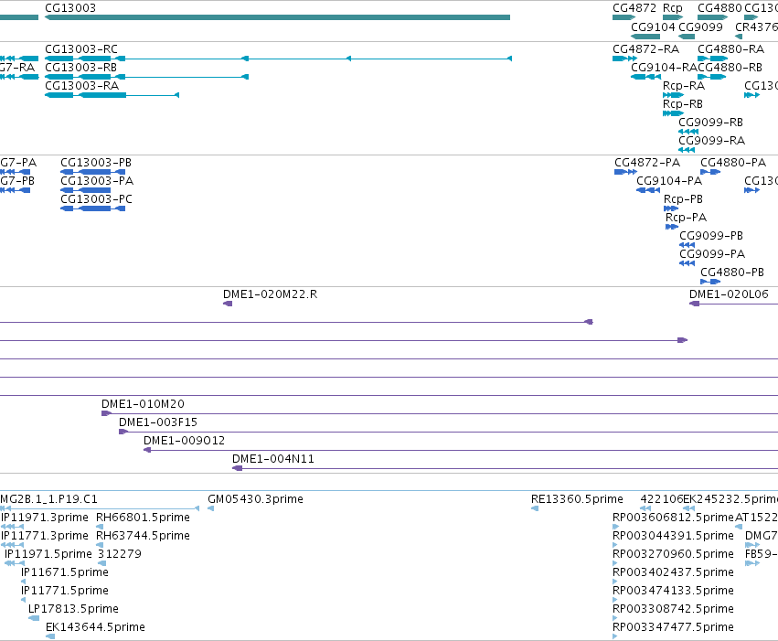The height and width of the screenshot is (641, 778).
Task: Open the CG9099-PA protein label
Action: (712, 254)
